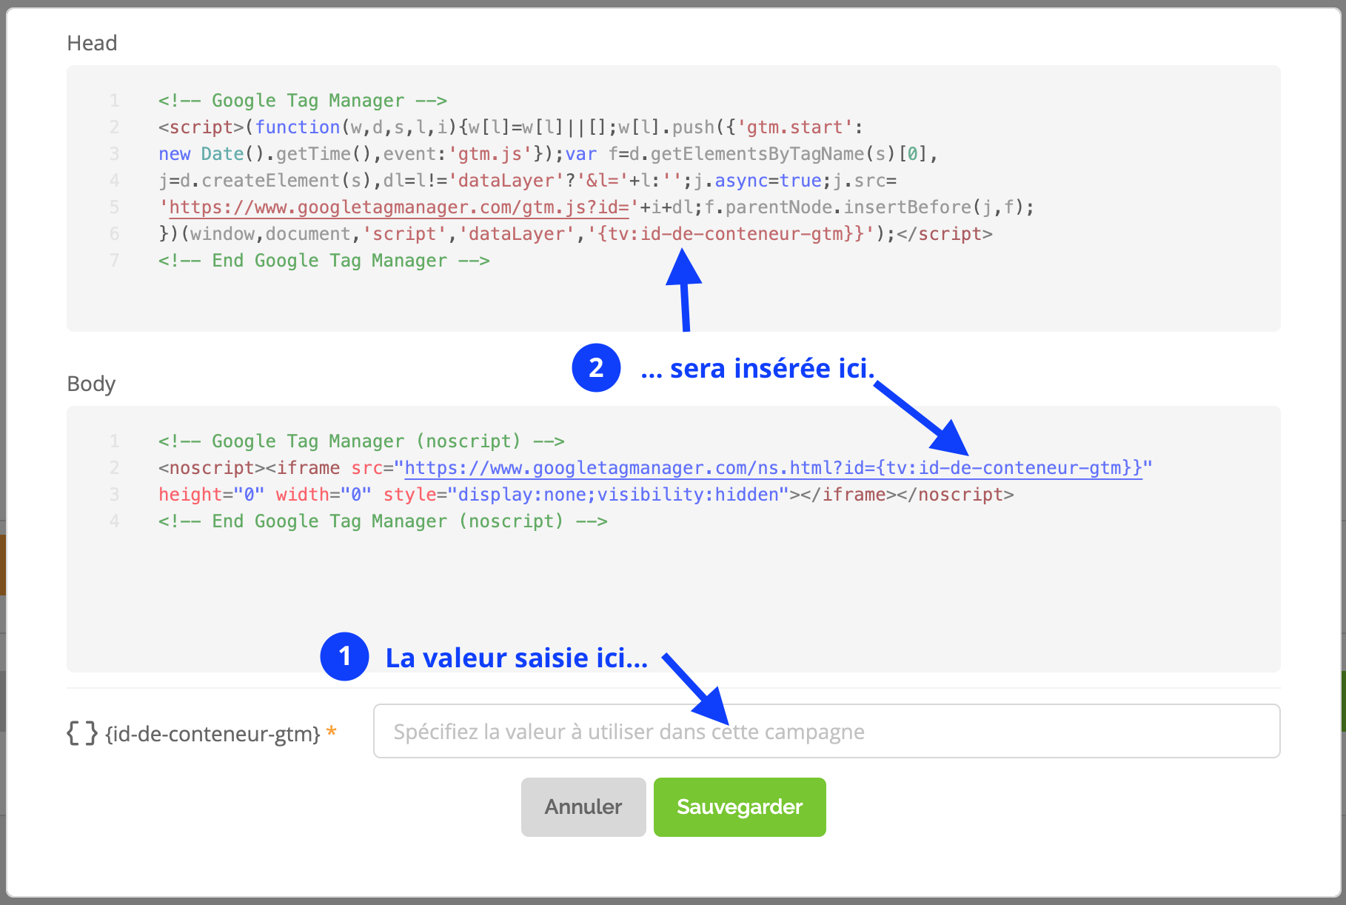
Task: Click the {id-de-conteneur-gtm} field label
Action: (213, 734)
